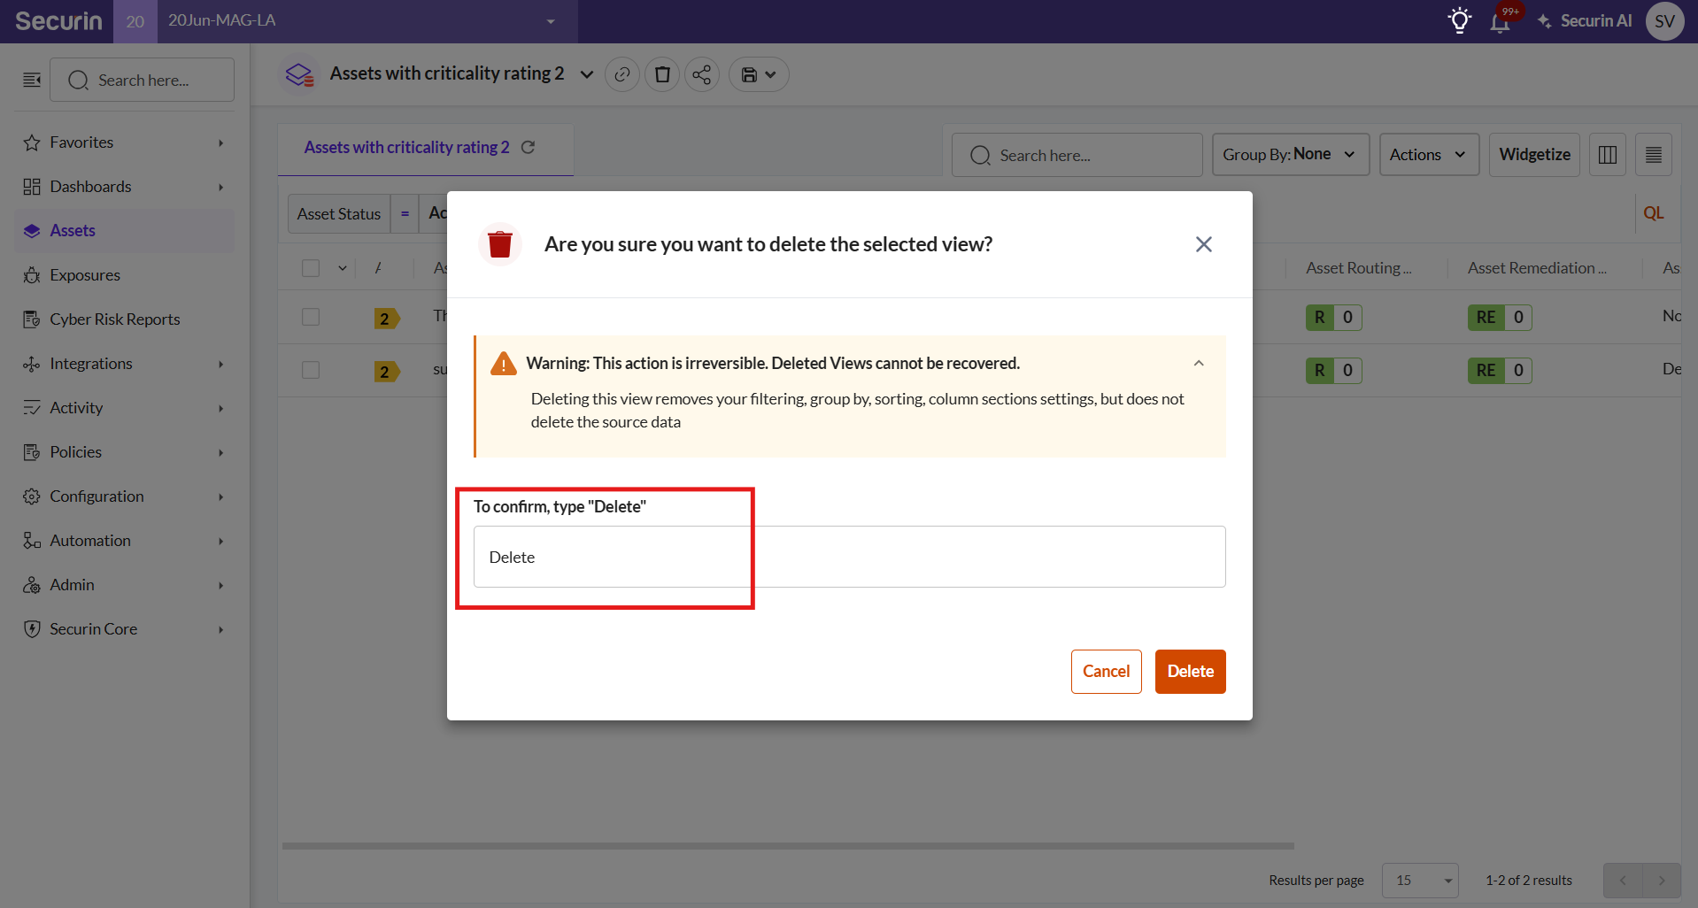This screenshot has height=908, width=1698.
Task: Open the 20Jun-MAG-LA workspace selector
Action: 367,21
